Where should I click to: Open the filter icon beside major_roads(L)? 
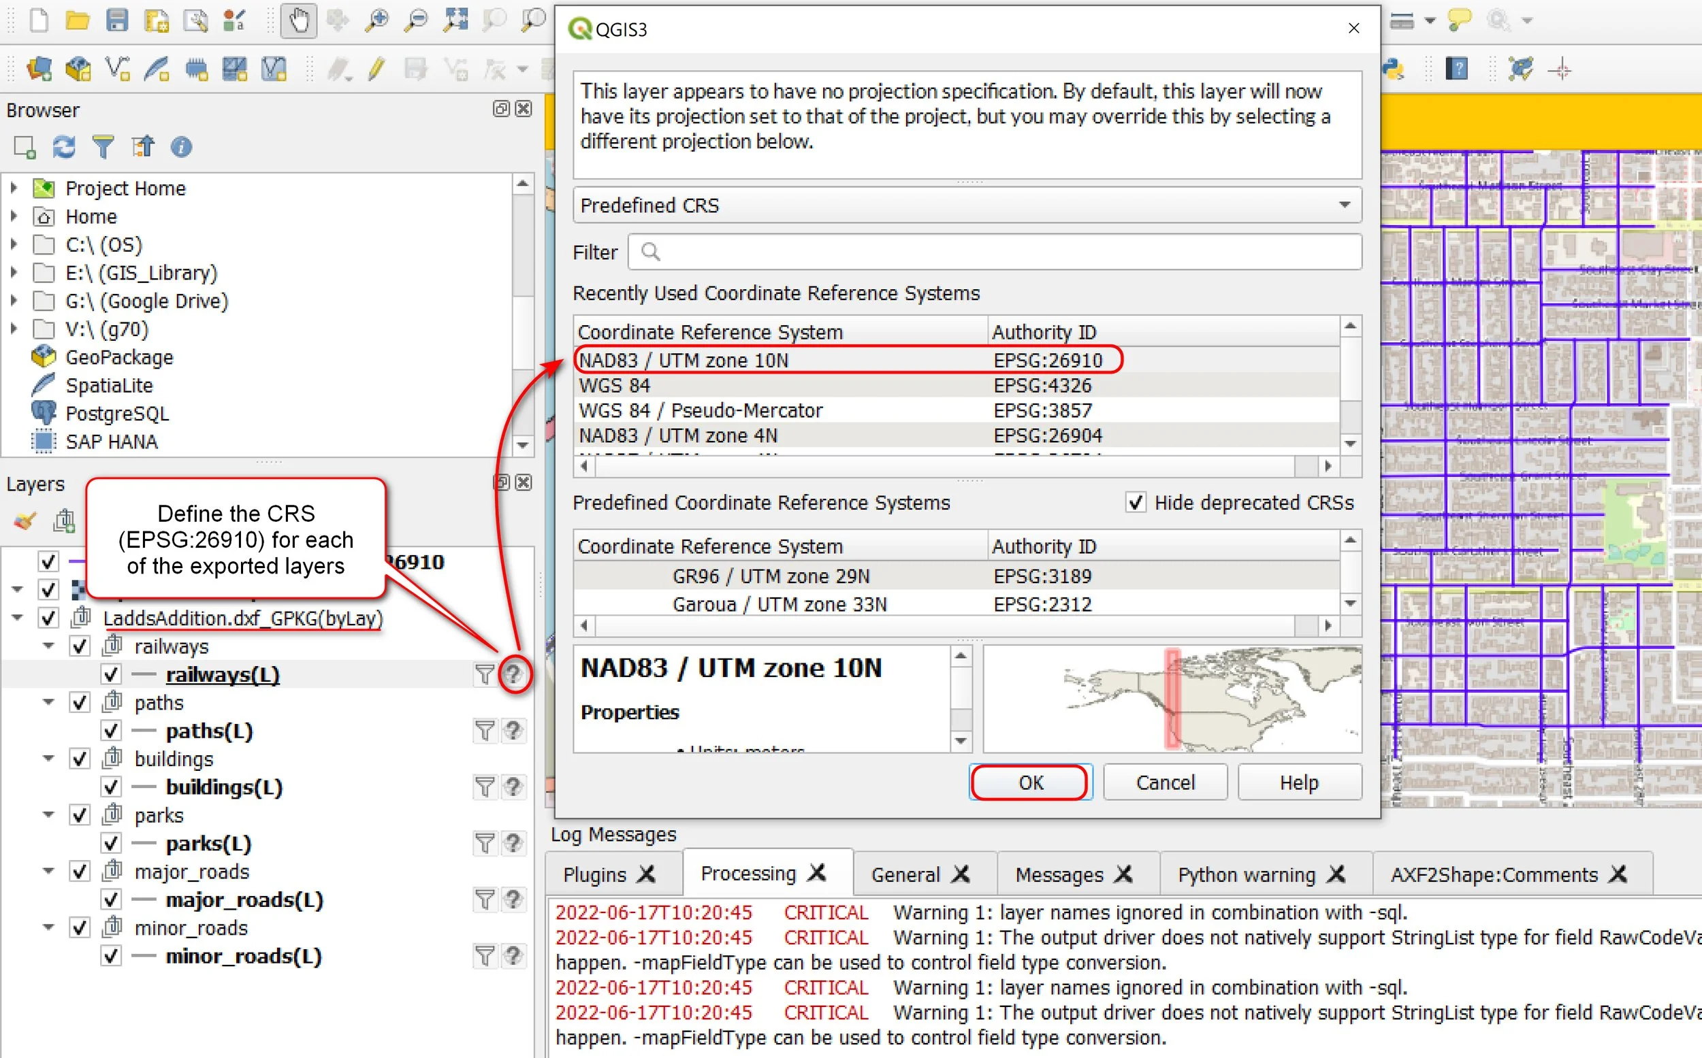point(485,899)
